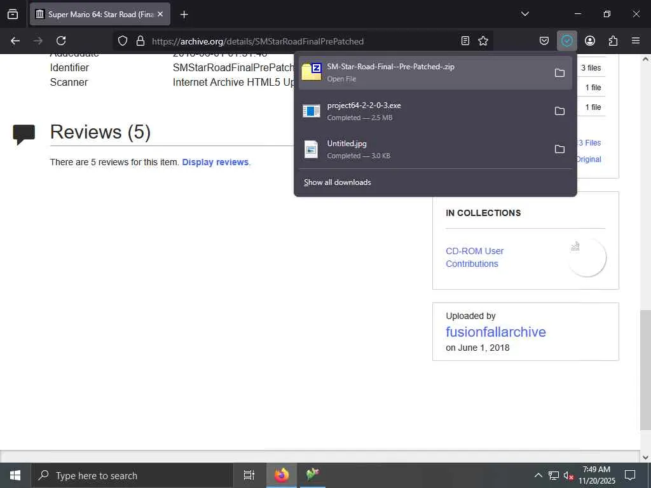Open CD-ROM User Contributions collection
The height and width of the screenshot is (488, 651).
click(474, 257)
